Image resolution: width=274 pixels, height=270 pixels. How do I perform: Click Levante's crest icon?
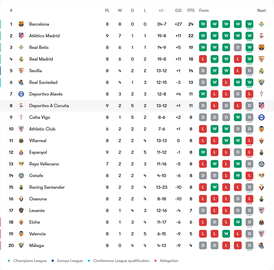coord(21,210)
